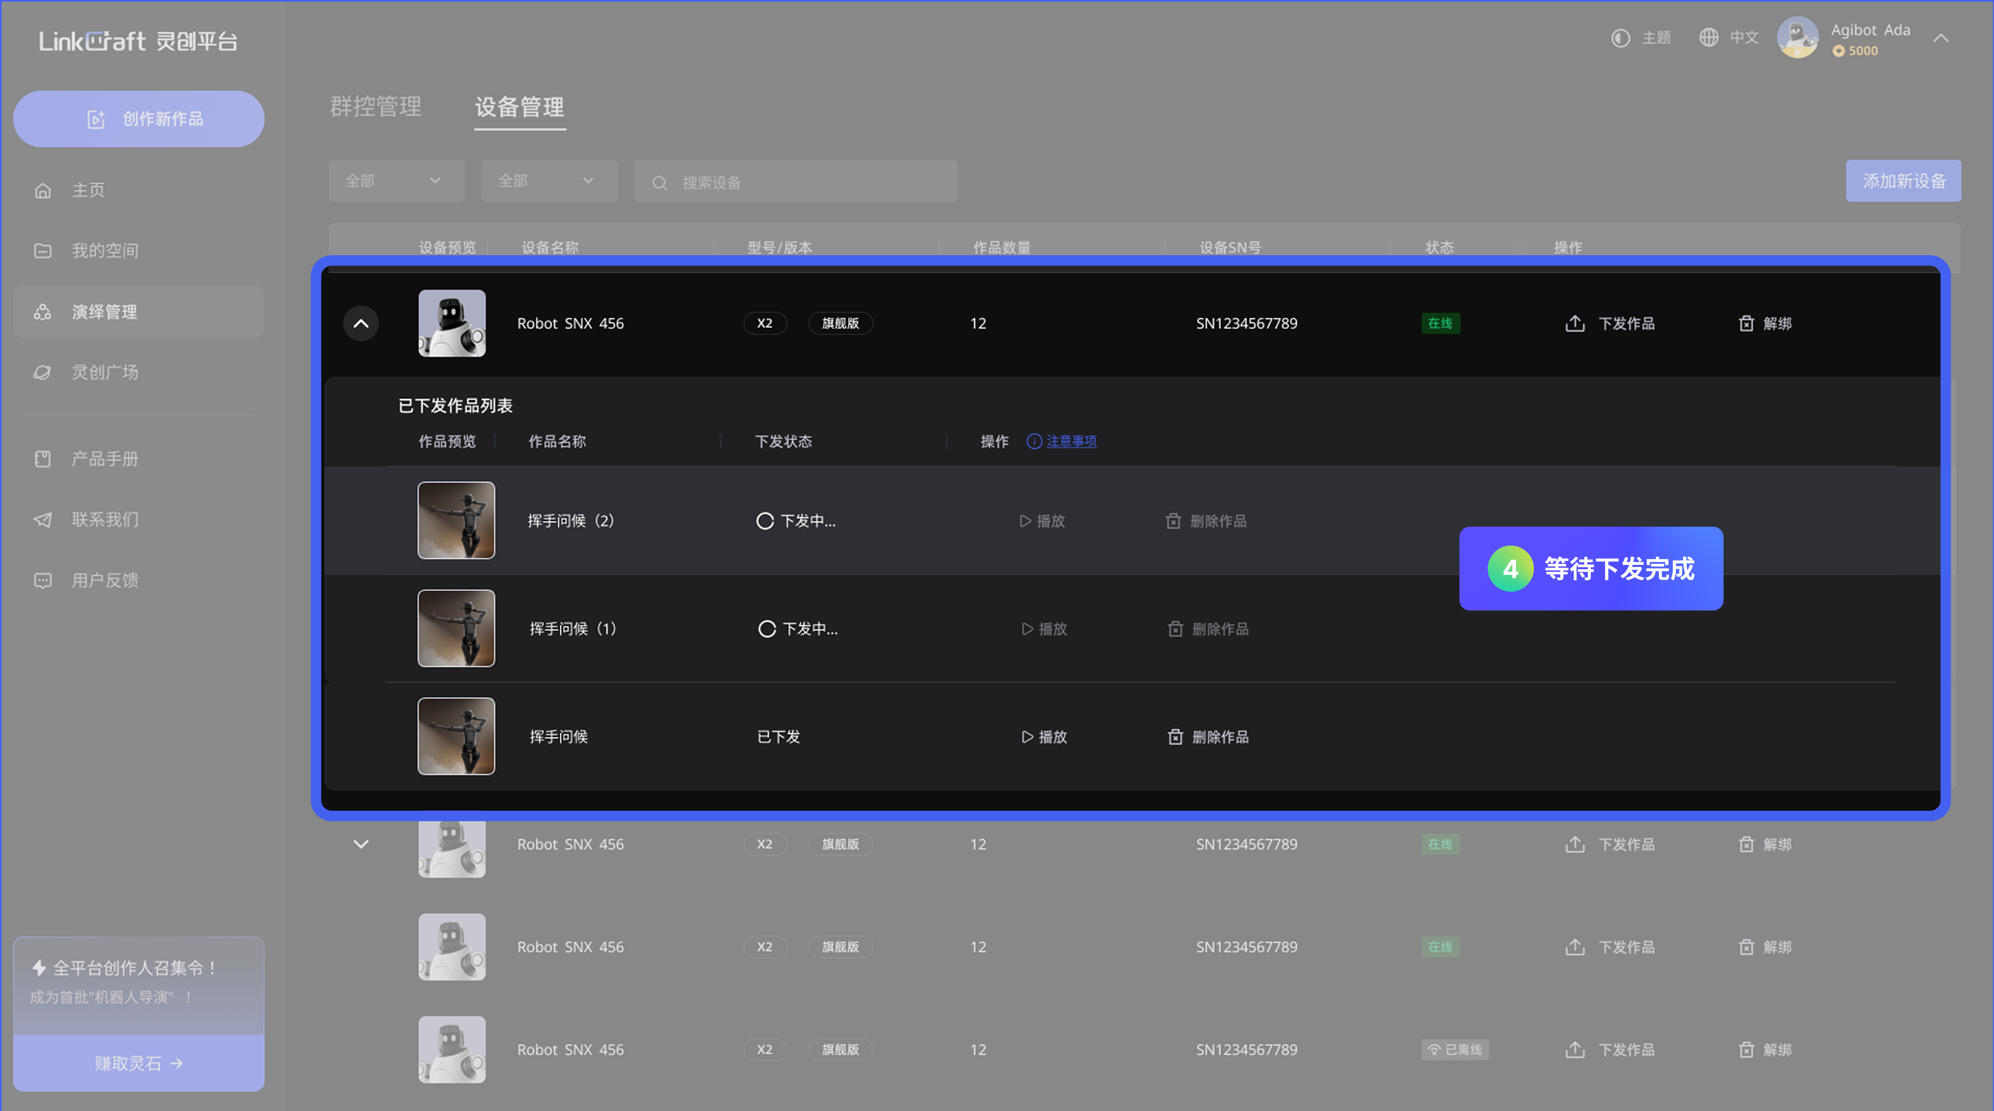The image size is (1994, 1111).
Task: Expand the second Robot SNX 456 device row
Action: 360,844
